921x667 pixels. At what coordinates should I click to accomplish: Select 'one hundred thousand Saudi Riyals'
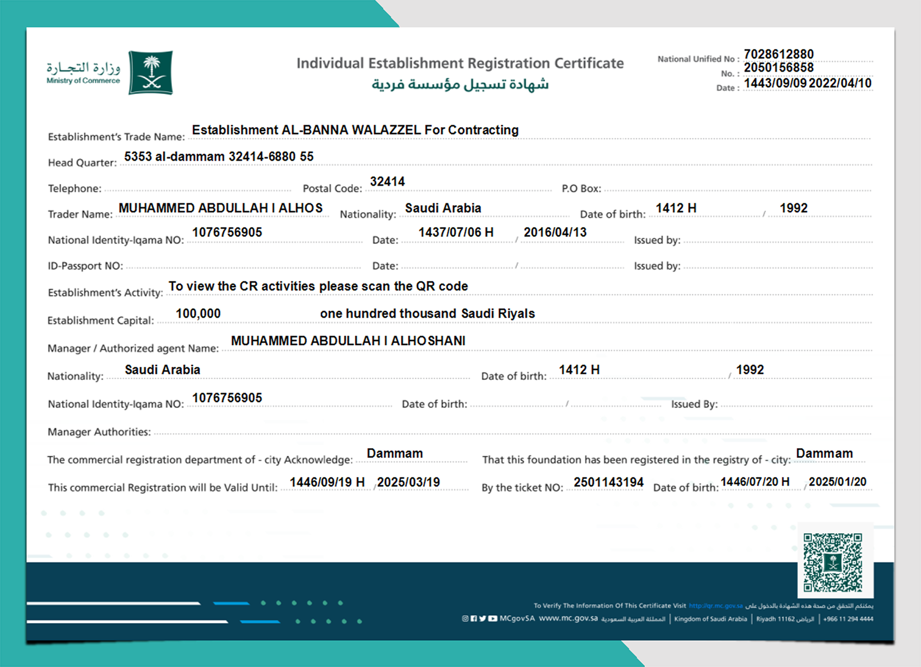427,313
